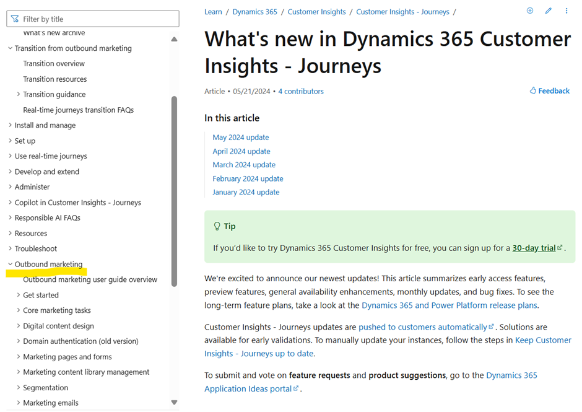
Task: Click the Customer Insights breadcrumb
Action: point(316,12)
